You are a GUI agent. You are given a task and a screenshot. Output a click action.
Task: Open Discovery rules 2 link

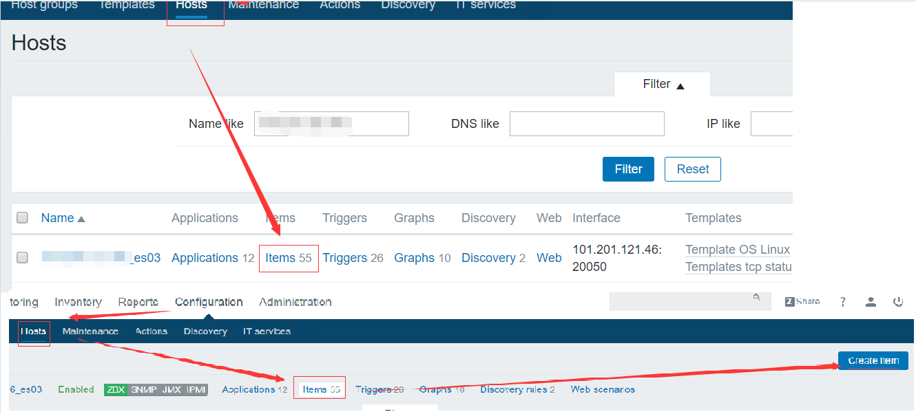coord(518,389)
